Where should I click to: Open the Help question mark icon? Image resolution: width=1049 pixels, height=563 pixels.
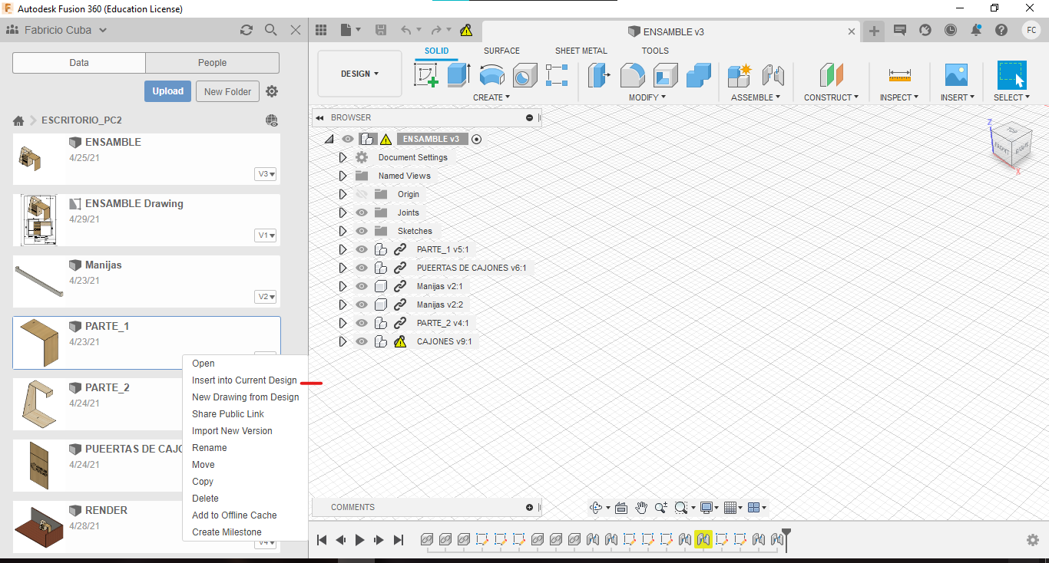click(x=1001, y=30)
